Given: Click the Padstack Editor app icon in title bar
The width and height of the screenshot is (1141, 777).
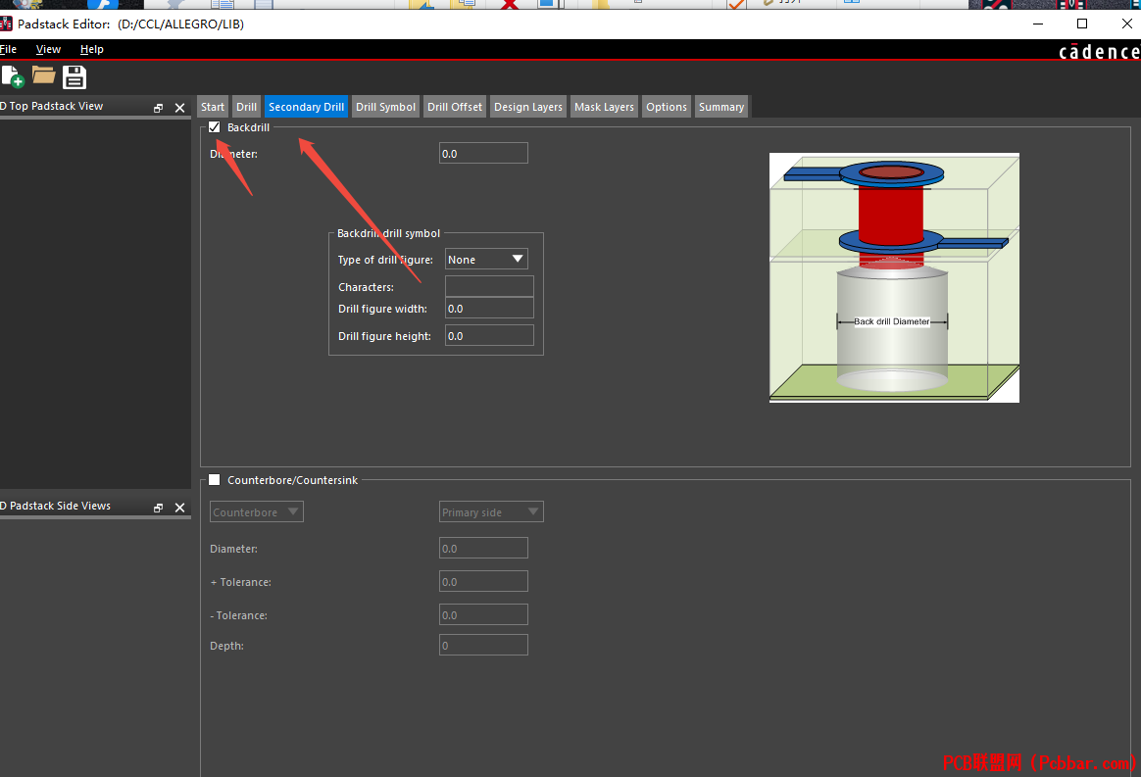Looking at the screenshot, I should [x=6, y=24].
